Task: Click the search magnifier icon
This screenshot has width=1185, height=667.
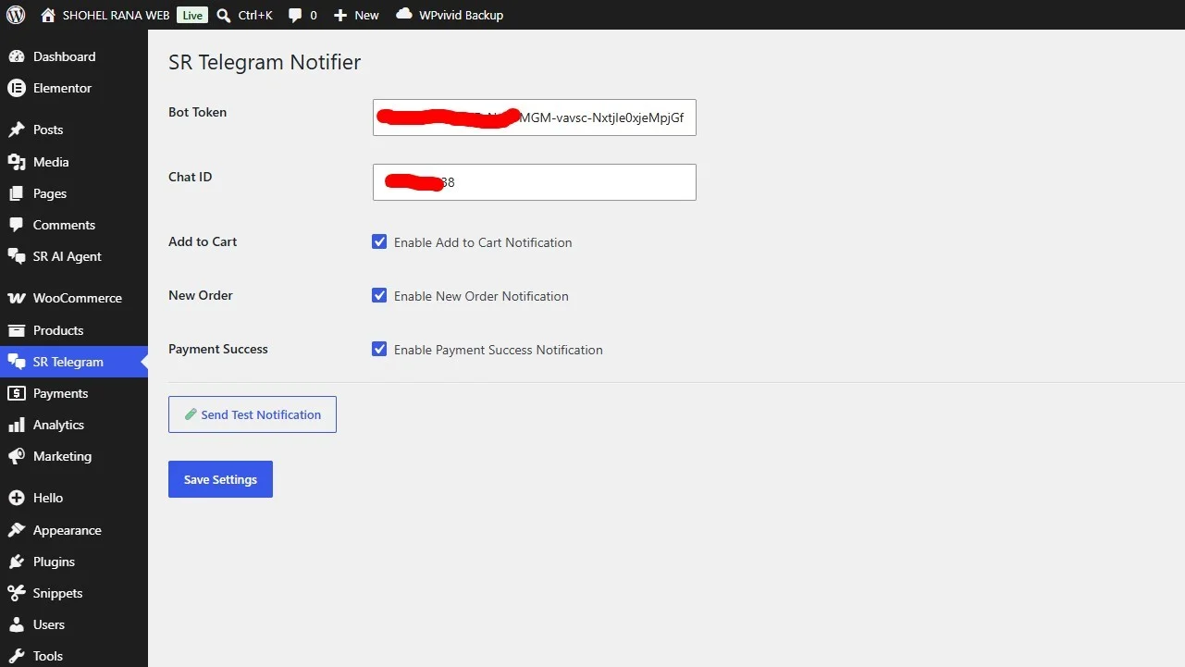Action: pyautogui.click(x=224, y=15)
